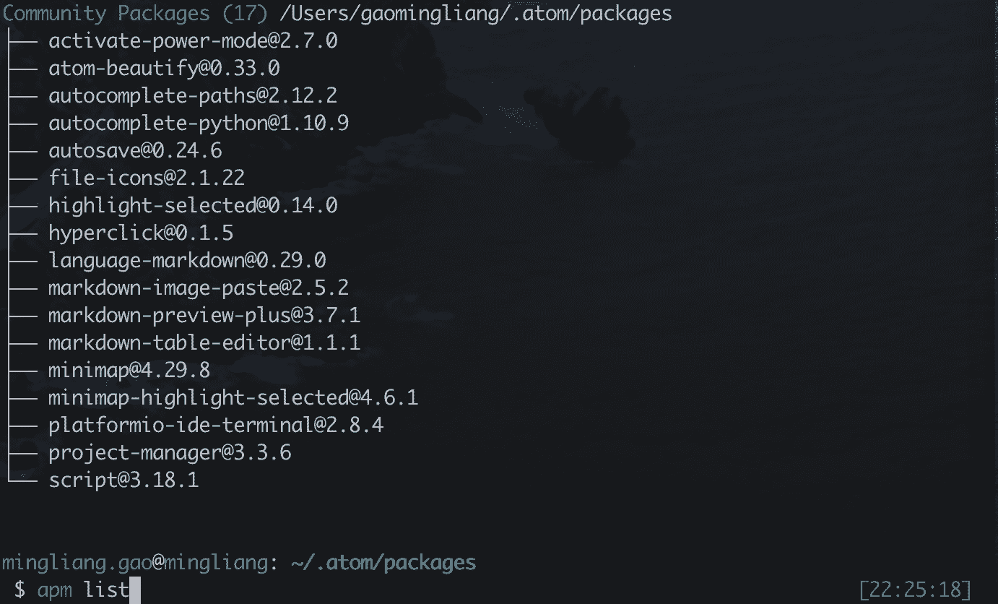Click autocomplete-python@1.10.9 in the list
This screenshot has height=604, width=998.
pyautogui.click(x=199, y=123)
